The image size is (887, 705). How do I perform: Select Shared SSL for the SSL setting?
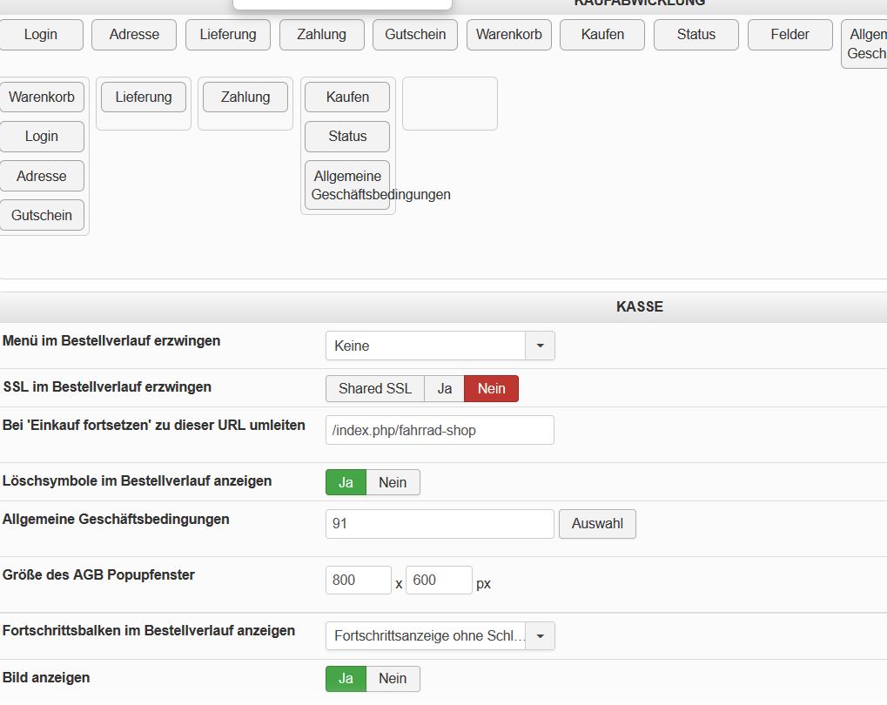[374, 389]
